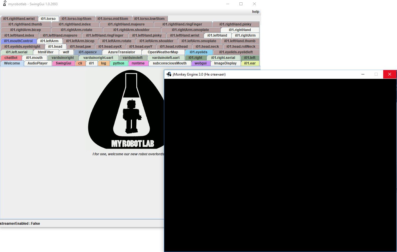The width and height of the screenshot is (397, 252).
Task: Select the i01.leftArm tab
Action: click(49, 41)
